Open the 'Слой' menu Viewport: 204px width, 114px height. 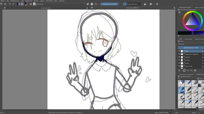22,1
